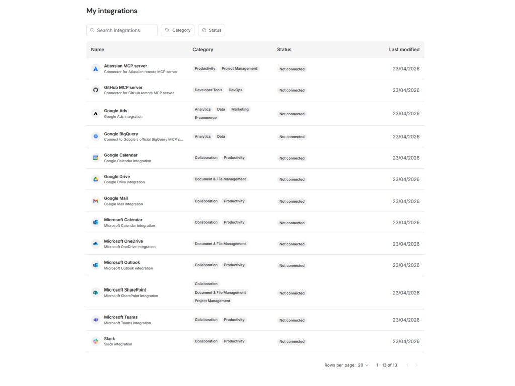Click last modified date in Microsoft Outlook row

406,265
